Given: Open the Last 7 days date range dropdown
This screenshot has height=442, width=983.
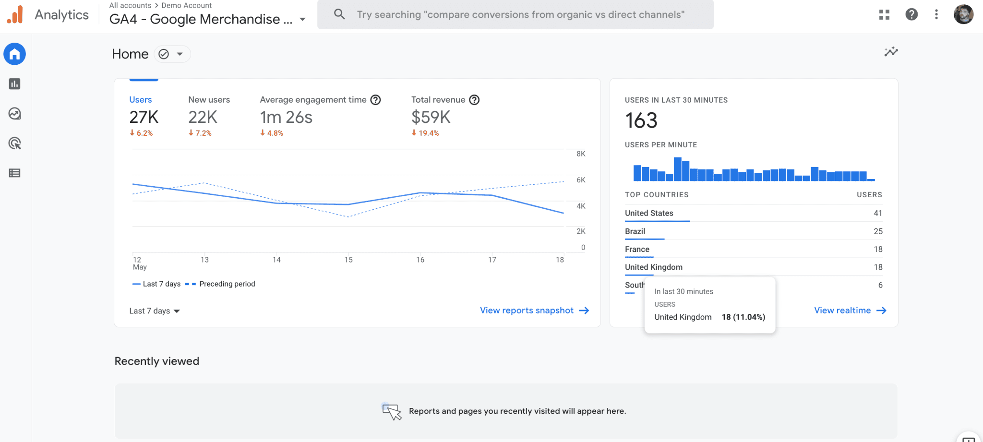Looking at the screenshot, I should (155, 311).
